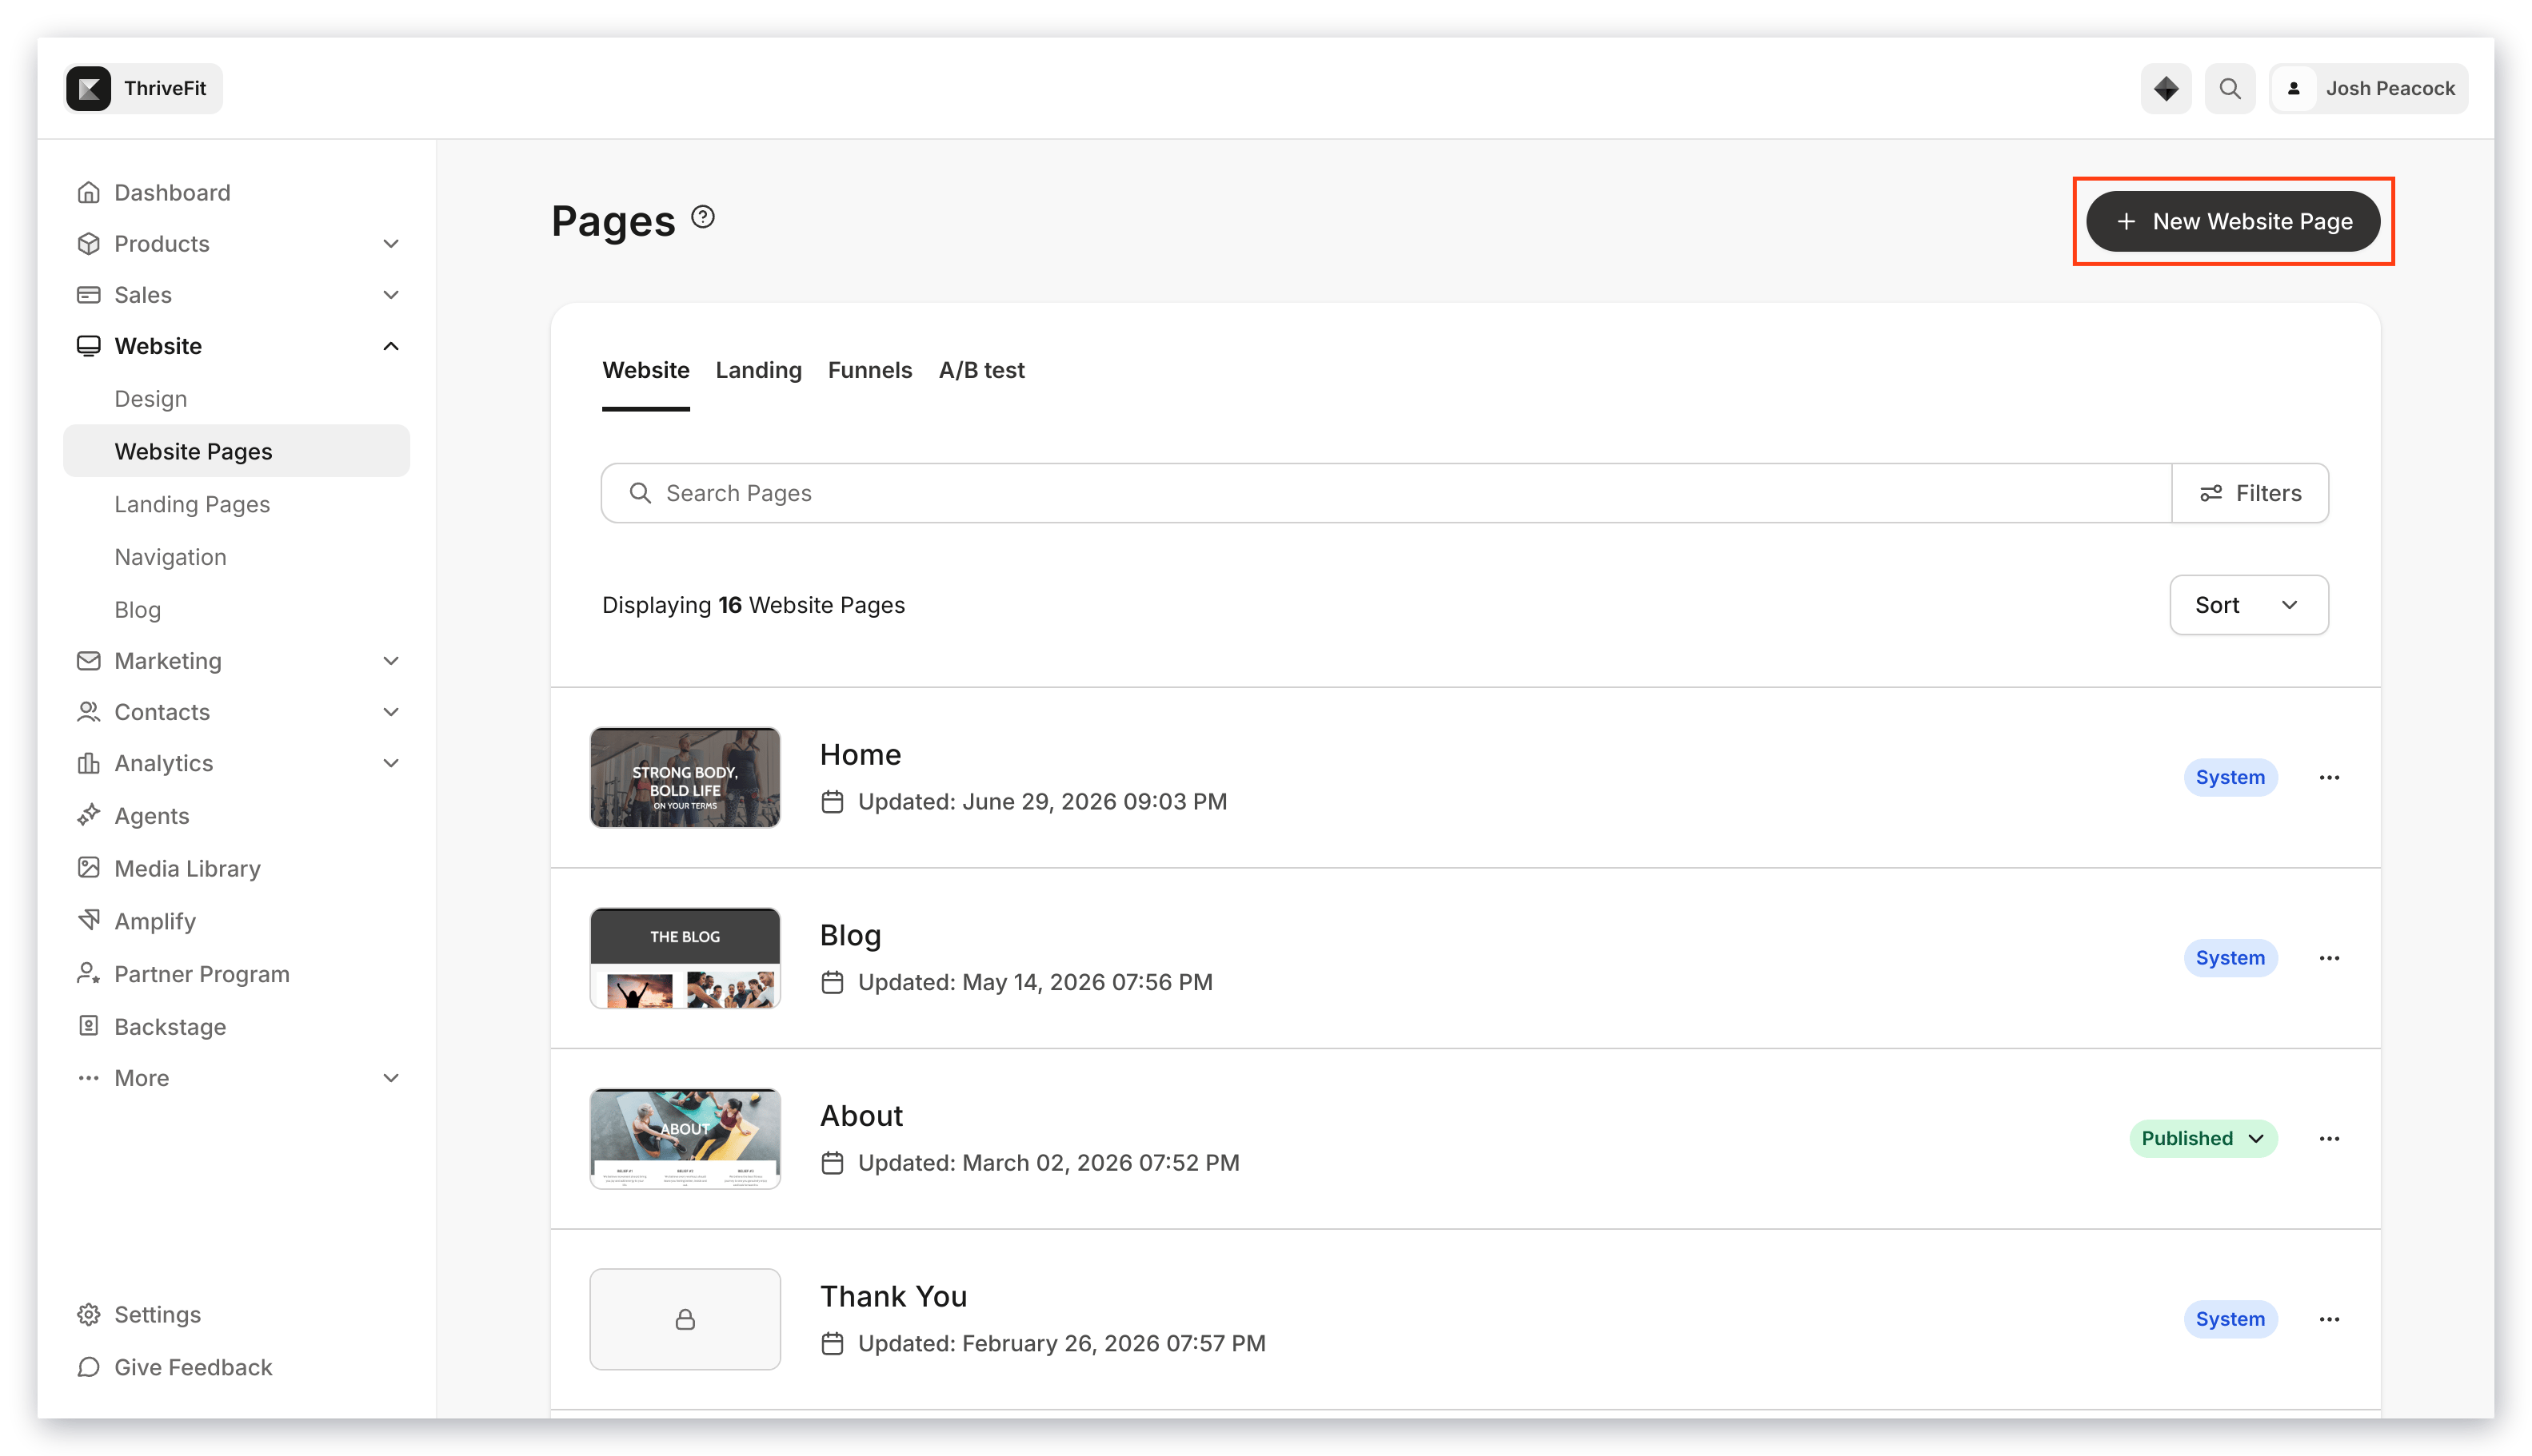Click the System badge on Blog row
Image resolution: width=2532 pixels, height=1456 pixels.
(x=2229, y=958)
